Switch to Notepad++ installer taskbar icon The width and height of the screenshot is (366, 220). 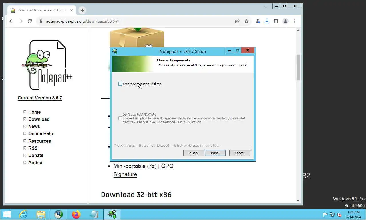pos(112,214)
